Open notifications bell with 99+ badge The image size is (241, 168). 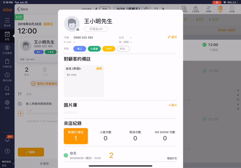pos(7,139)
